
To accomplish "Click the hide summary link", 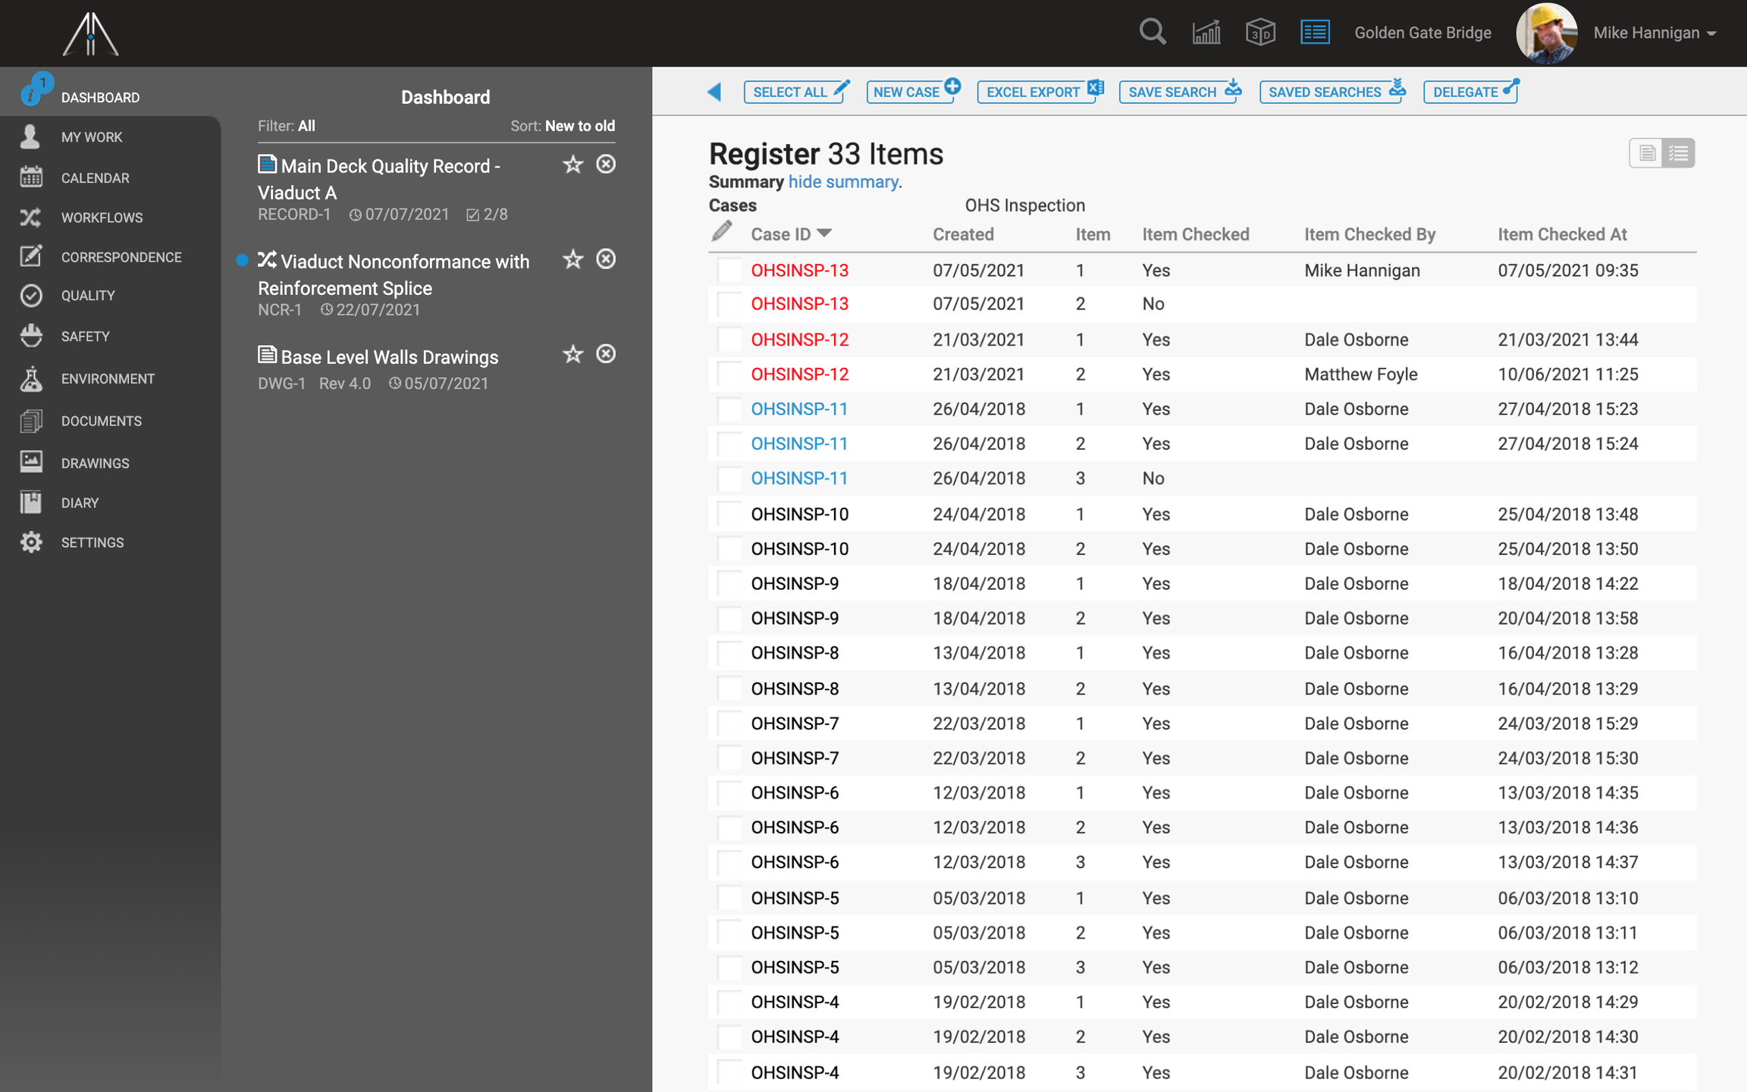I will click(x=843, y=182).
